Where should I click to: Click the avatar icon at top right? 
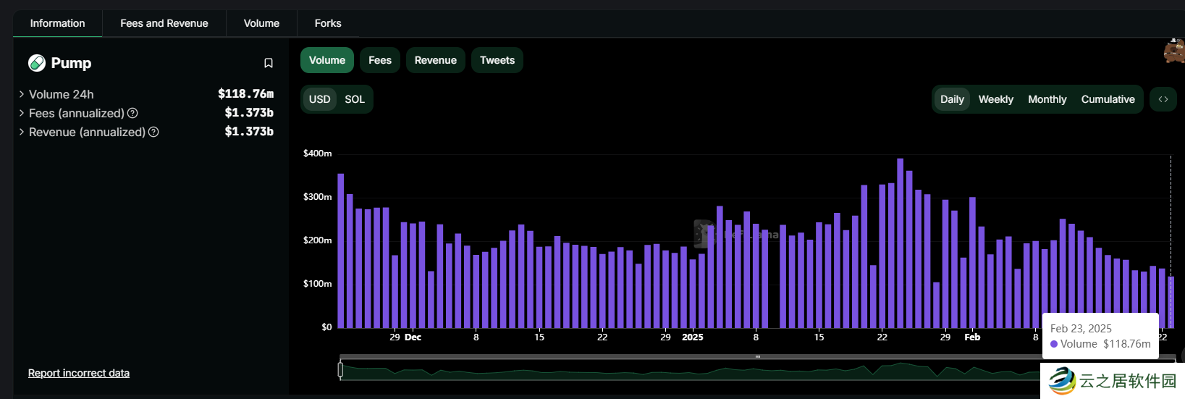tap(1174, 51)
